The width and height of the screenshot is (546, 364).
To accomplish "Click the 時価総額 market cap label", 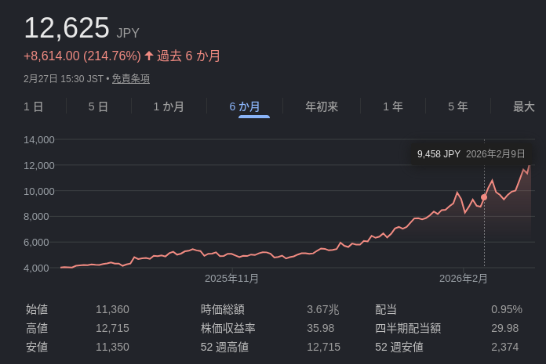I will [x=223, y=309].
